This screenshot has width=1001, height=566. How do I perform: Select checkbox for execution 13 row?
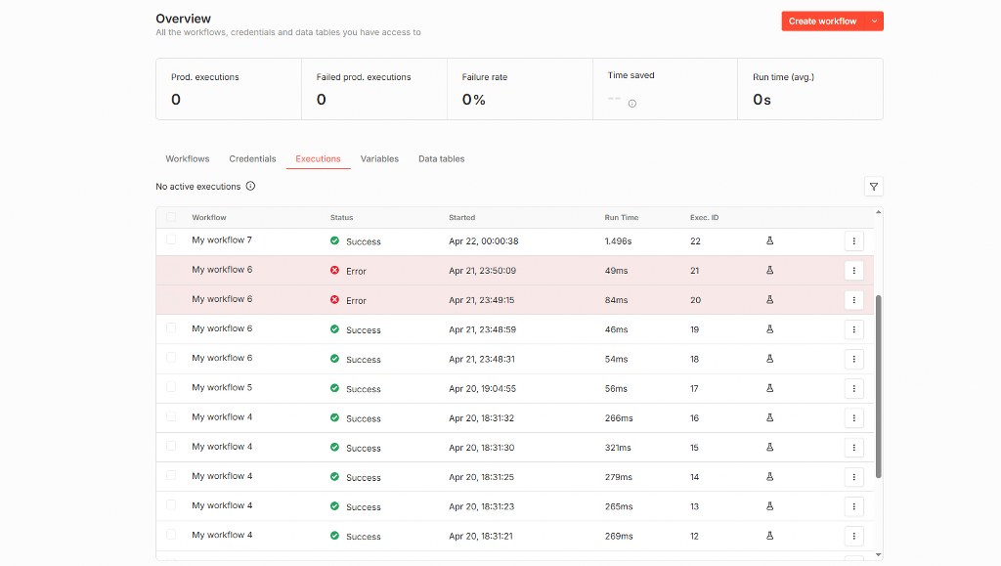(x=171, y=504)
